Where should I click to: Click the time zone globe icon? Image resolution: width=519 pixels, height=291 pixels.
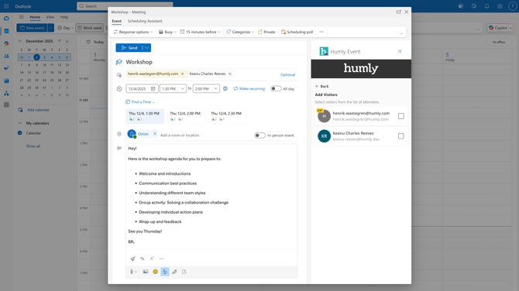225,89
